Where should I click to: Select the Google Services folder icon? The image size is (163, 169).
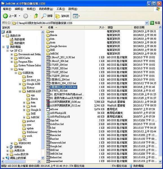[x=48, y=46]
